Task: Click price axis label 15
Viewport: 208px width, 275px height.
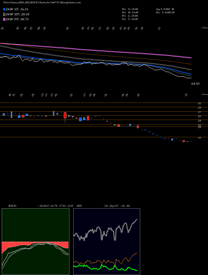Action: click(x=199, y=138)
